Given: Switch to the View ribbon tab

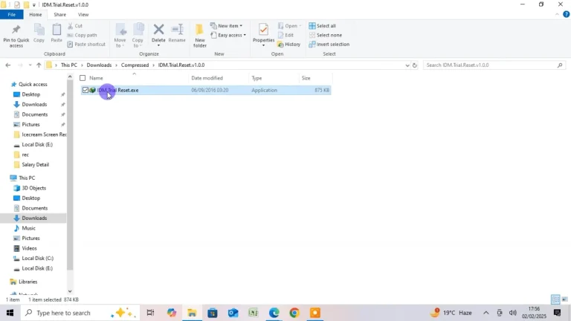Looking at the screenshot, I should (83, 15).
